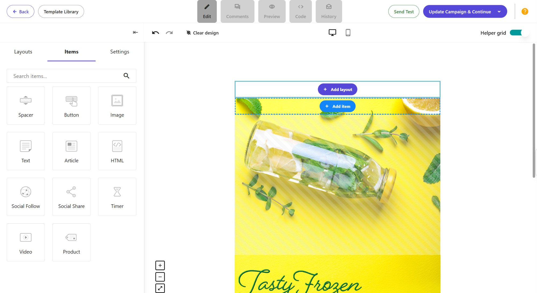
Task: Open the Comments view
Action: (237, 11)
